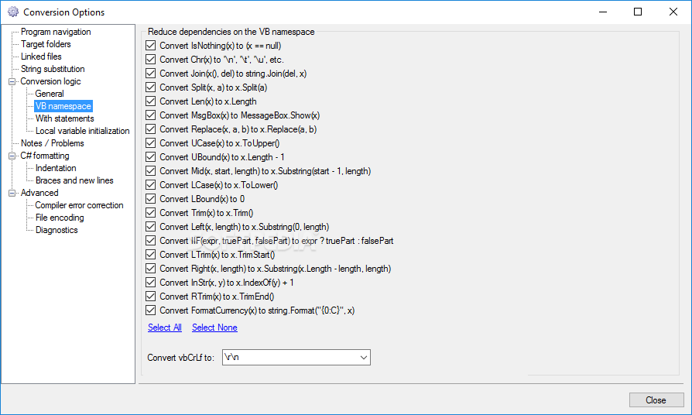The image size is (692, 415).
Task: Select Target folders in the tree
Action: [x=46, y=44]
